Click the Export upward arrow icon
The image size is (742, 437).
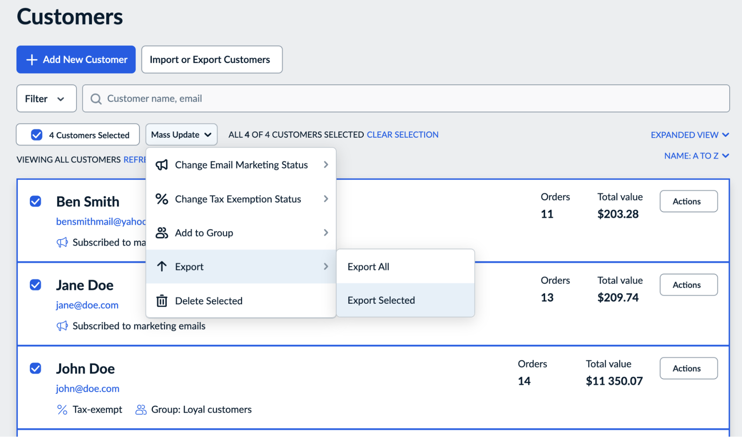[x=162, y=266]
